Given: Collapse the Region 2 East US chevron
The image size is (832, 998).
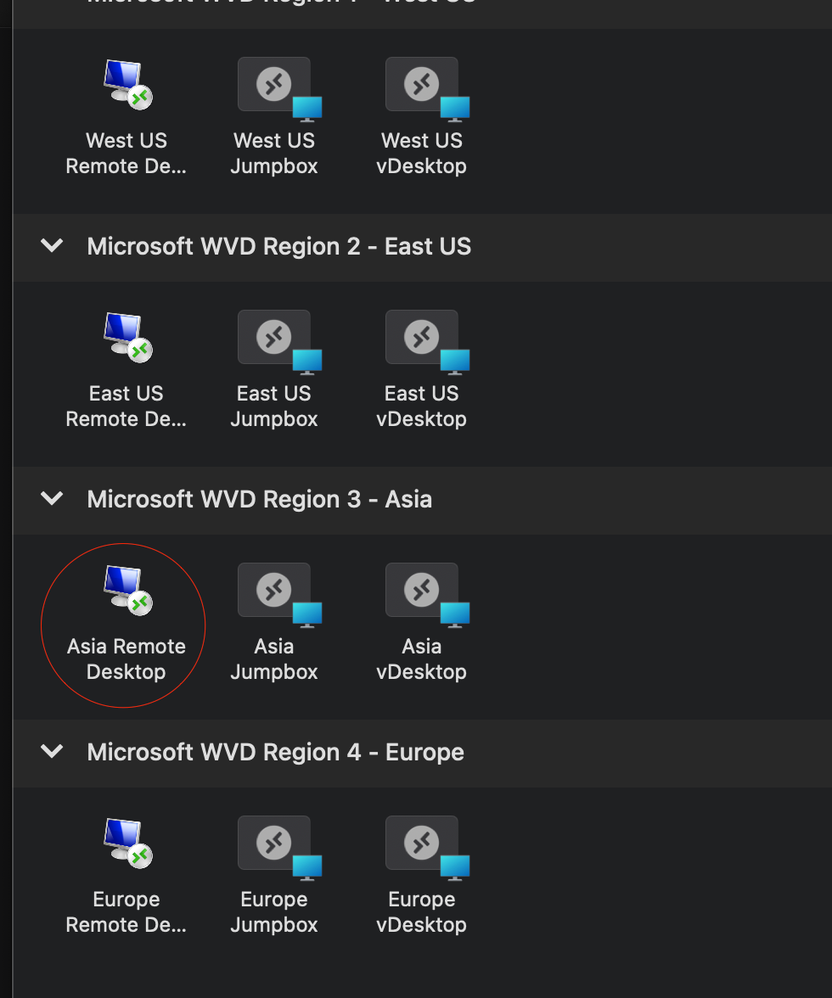Looking at the screenshot, I should tap(52, 246).
